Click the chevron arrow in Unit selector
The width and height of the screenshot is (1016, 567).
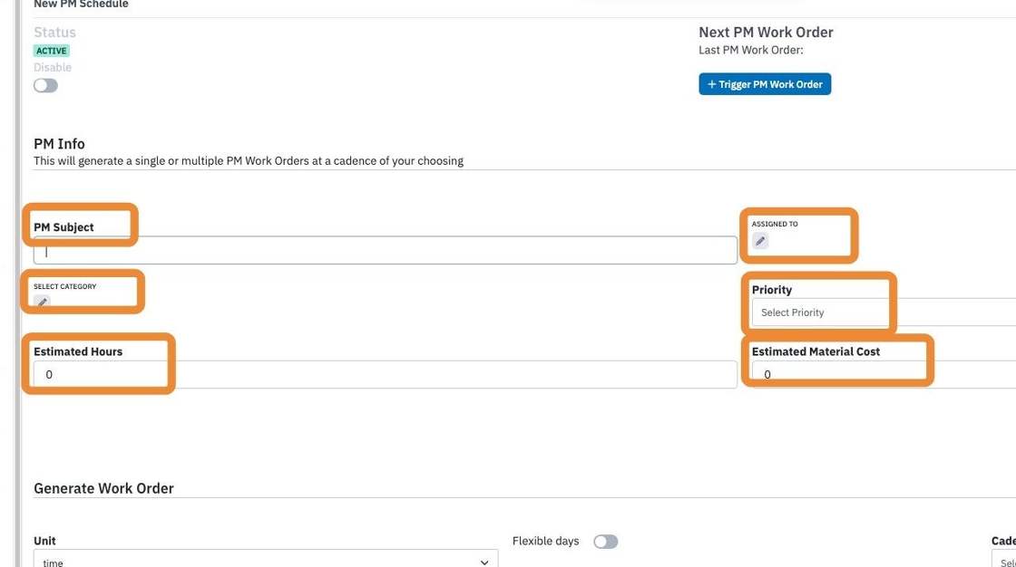tap(484, 562)
